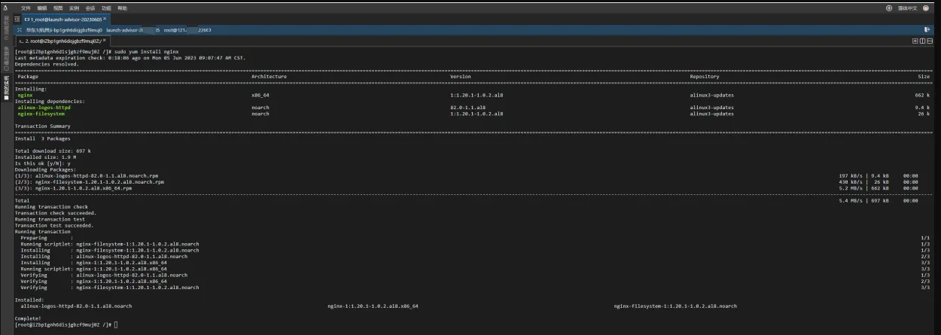Click the 'Transaction test succeeded.' line

[54, 225]
